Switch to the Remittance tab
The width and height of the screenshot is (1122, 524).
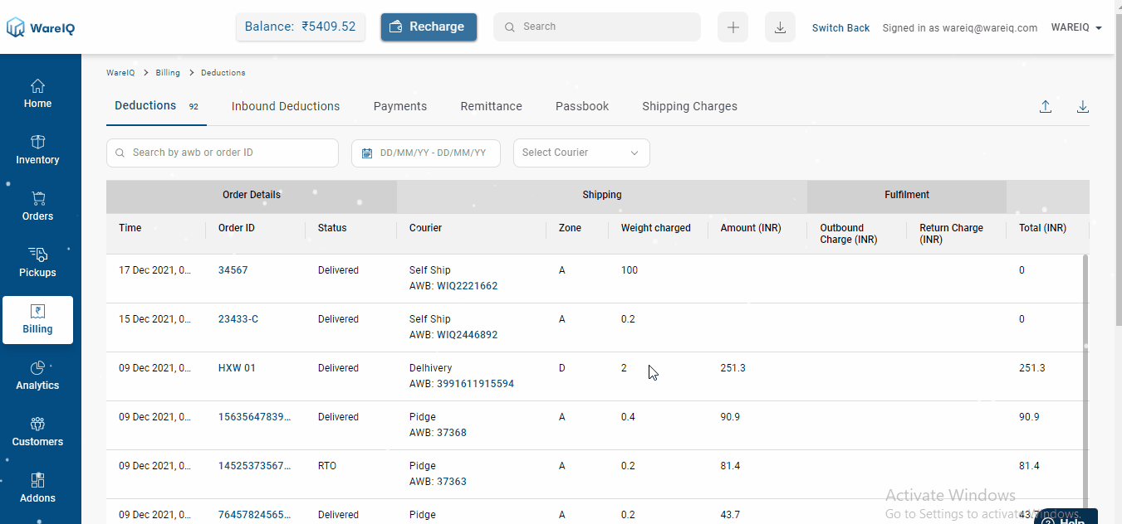(492, 106)
